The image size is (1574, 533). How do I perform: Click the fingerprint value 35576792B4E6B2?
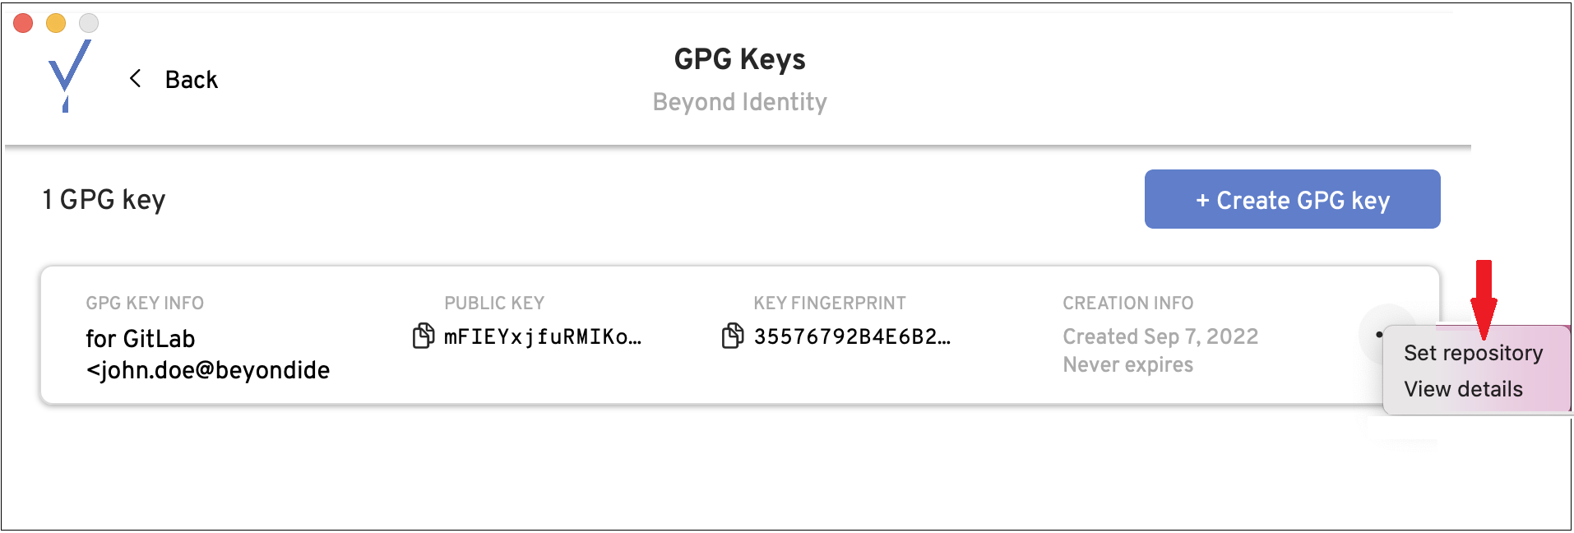pyautogui.click(x=851, y=336)
